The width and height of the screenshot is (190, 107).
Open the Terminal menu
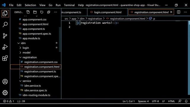(69, 5)
